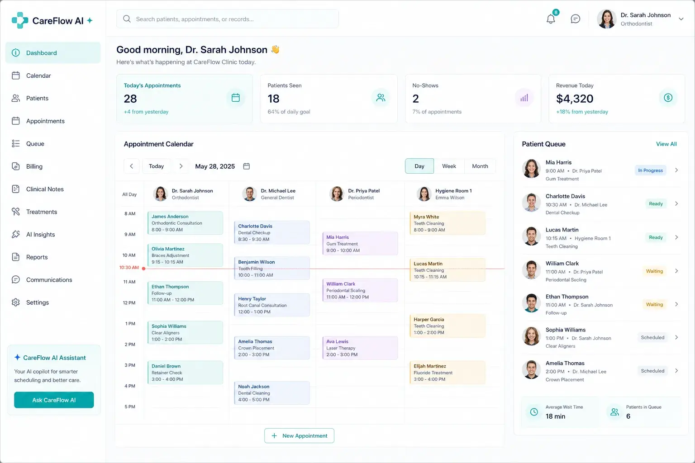
Task: Open the messages chat icon
Action: point(576,19)
